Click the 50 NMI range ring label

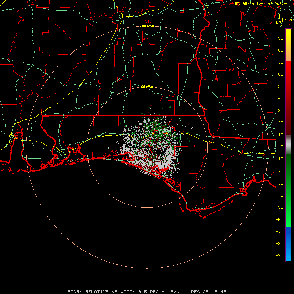(147, 87)
